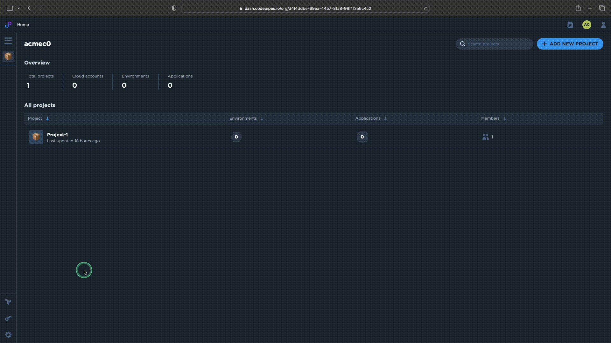
Task: Select the git/branching icon in sidebar
Action: coord(8,302)
